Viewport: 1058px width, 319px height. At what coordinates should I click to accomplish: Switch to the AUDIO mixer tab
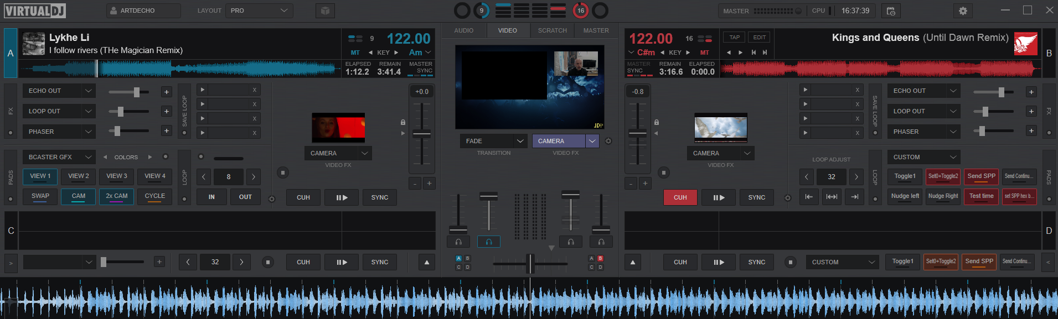coord(464,30)
